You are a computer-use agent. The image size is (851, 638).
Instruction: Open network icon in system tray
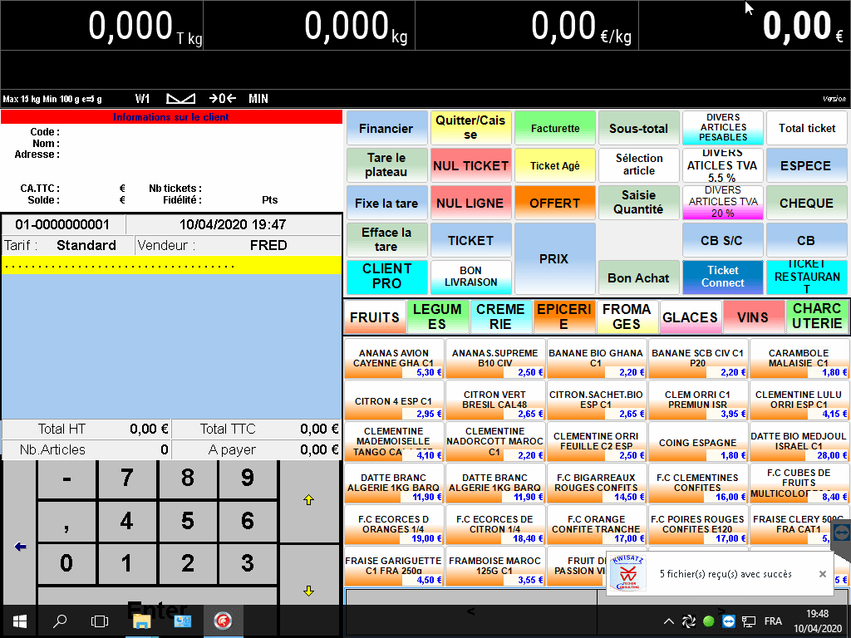pyautogui.click(x=749, y=621)
